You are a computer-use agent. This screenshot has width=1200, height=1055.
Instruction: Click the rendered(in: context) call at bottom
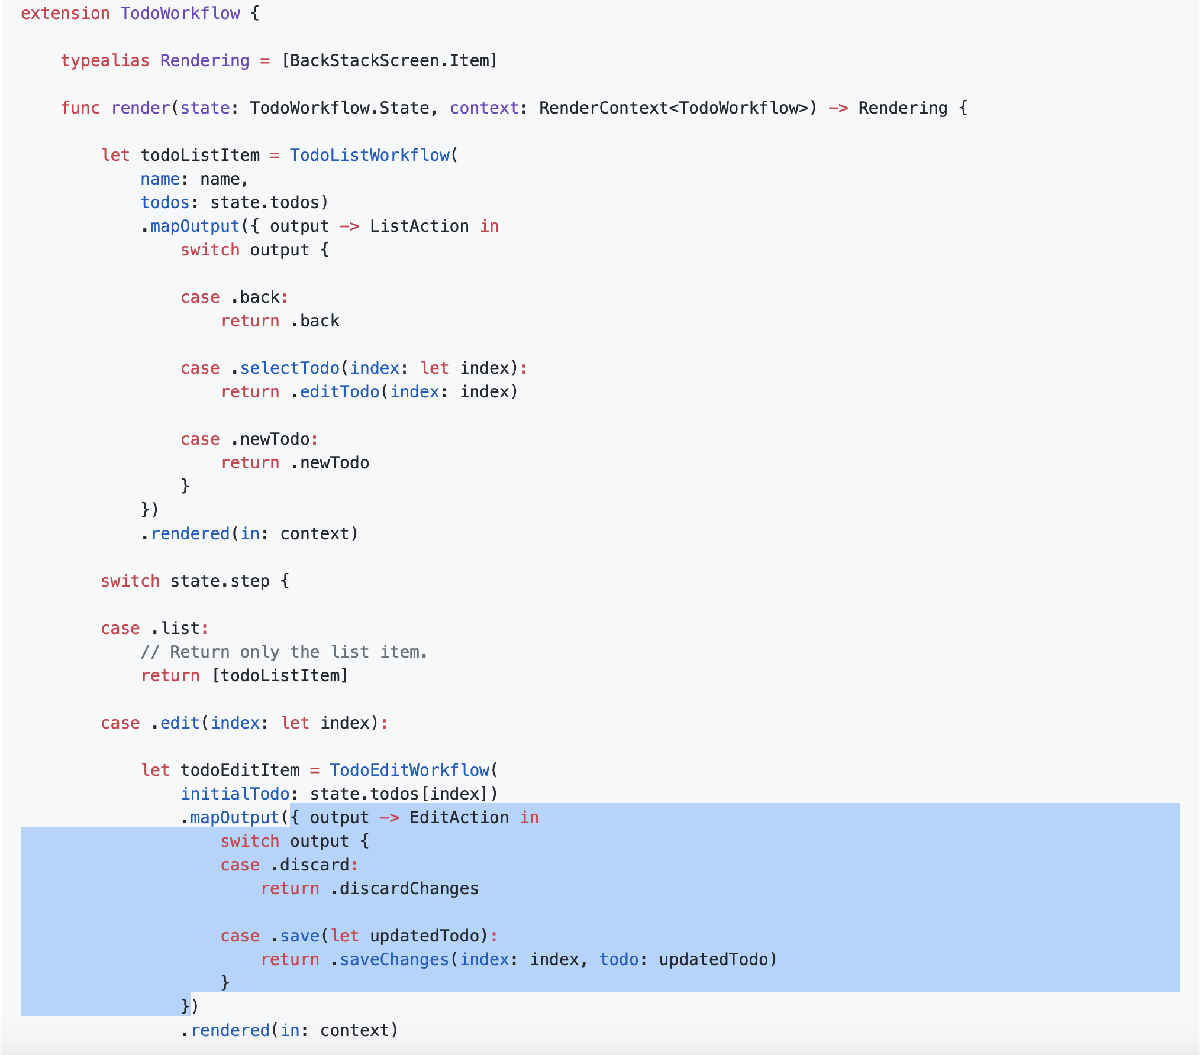point(290,1030)
